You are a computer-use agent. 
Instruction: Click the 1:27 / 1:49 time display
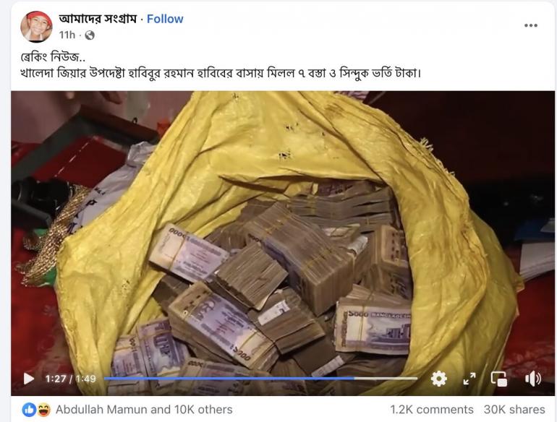70,379
